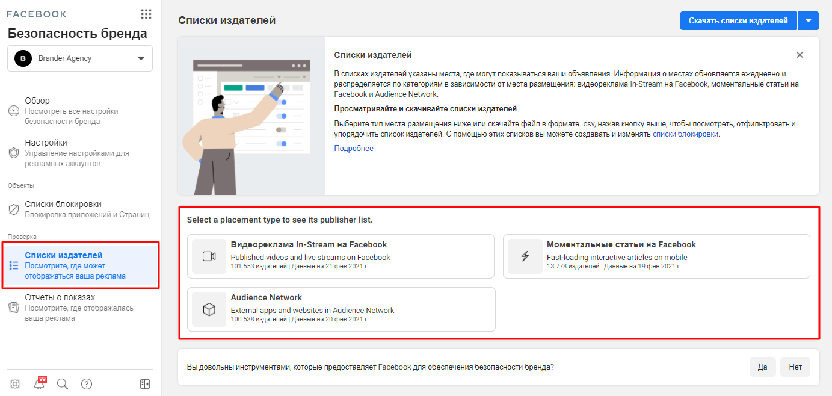Image resolution: width=832 pixels, height=396 pixels.
Task: Dismiss the Списки издателей info banner
Action: (800, 55)
